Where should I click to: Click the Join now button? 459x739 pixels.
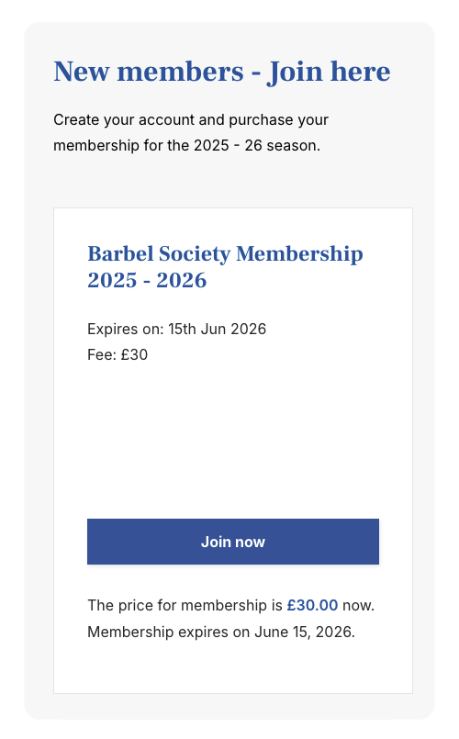tap(233, 542)
